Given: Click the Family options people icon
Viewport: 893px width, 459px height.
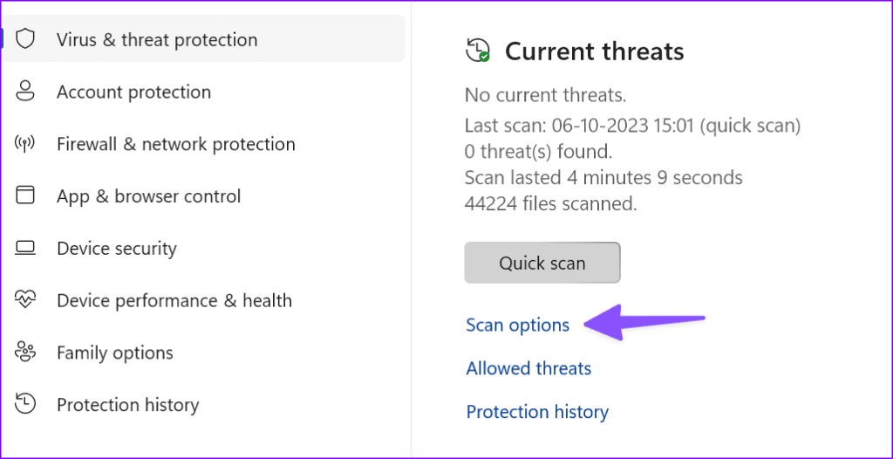Looking at the screenshot, I should coord(25,353).
